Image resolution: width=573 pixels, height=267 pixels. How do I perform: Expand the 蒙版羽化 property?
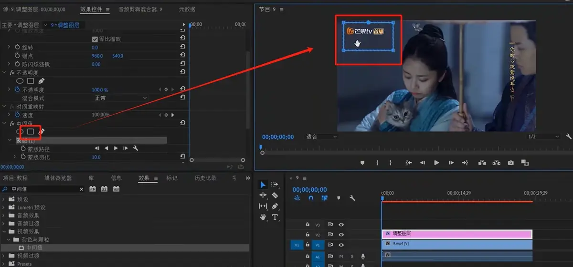(15, 157)
